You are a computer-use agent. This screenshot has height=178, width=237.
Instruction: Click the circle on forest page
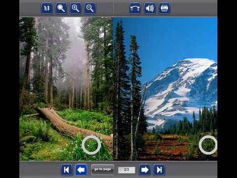pyautogui.click(x=91, y=145)
